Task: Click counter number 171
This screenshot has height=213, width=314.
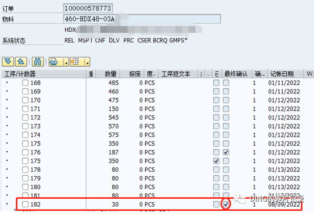Action: [x=36, y=109]
